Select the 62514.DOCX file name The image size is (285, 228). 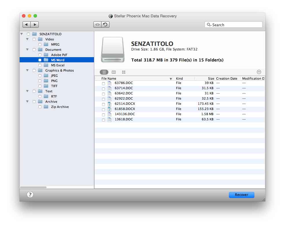coord(125,104)
